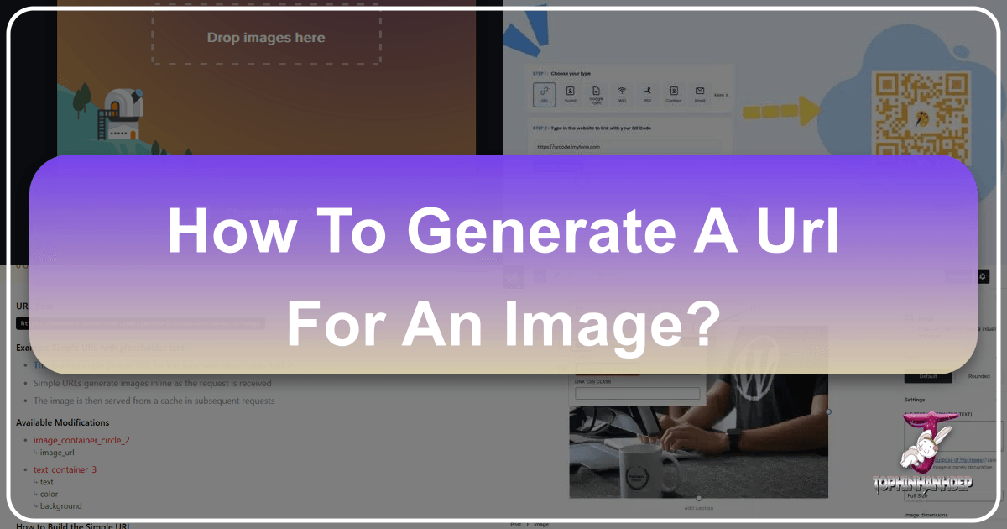Click Post in the editor breadcrumb
This screenshot has height=529, width=1007.
[518, 523]
